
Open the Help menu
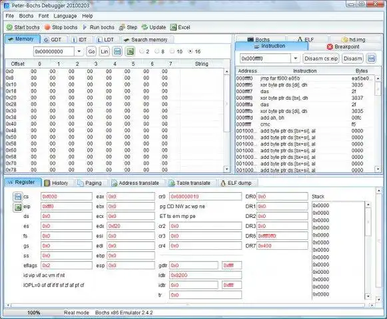click(x=87, y=16)
